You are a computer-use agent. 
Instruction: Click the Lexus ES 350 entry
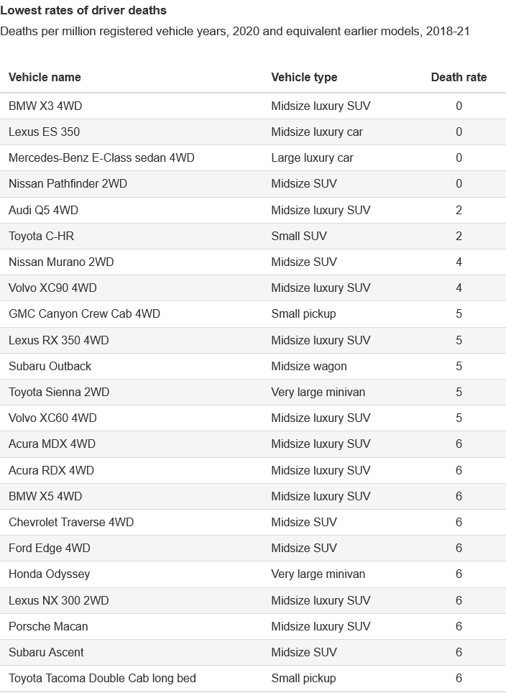tap(44, 132)
